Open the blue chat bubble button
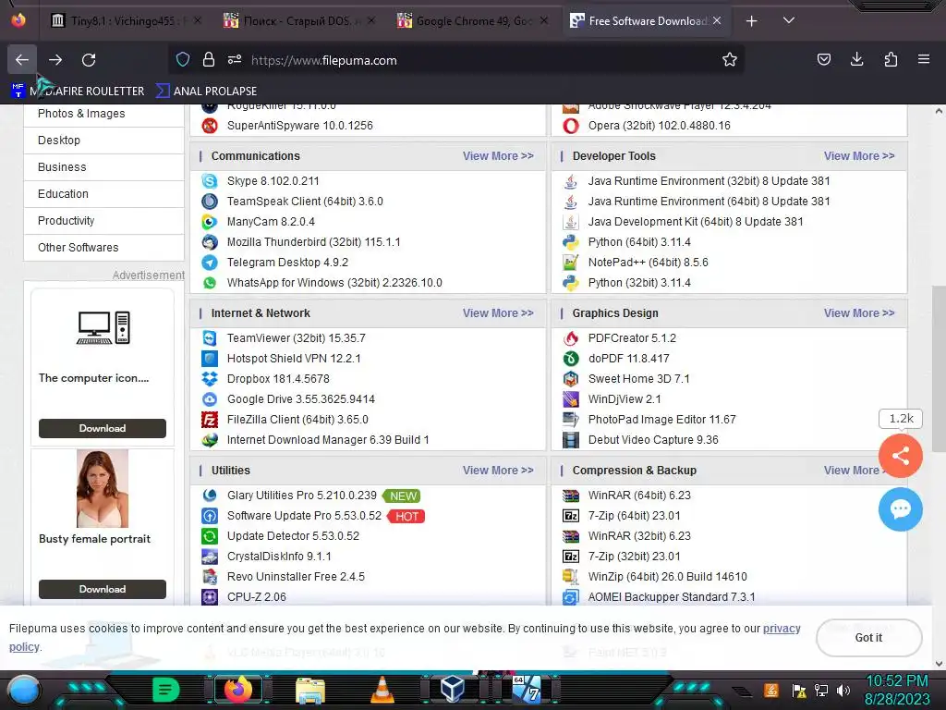The width and height of the screenshot is (946, 710). (900, 509)
